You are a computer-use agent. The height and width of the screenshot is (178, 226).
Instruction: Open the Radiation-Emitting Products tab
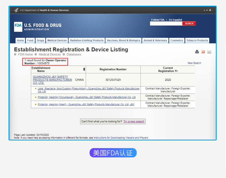click(x=87, y=40)
